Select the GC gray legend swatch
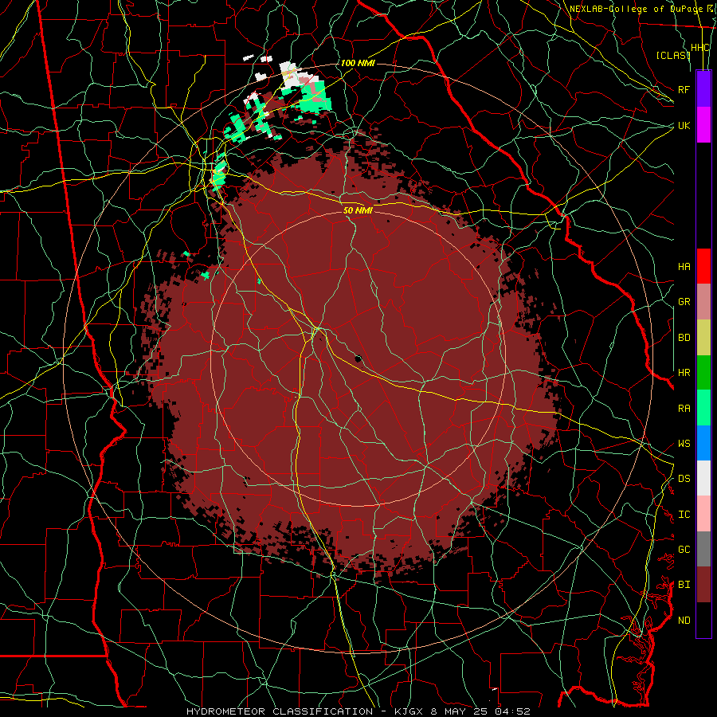The height and width of the screenshot is (717, 717). click(703, 549)
